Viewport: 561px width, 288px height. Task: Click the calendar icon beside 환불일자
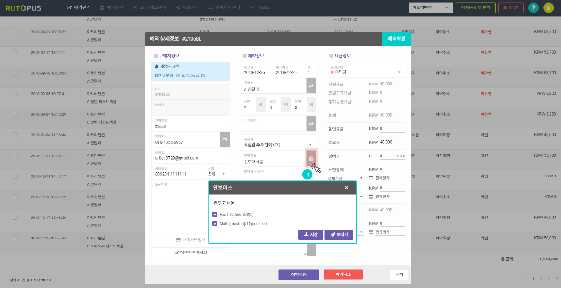(x=371, y=232)
